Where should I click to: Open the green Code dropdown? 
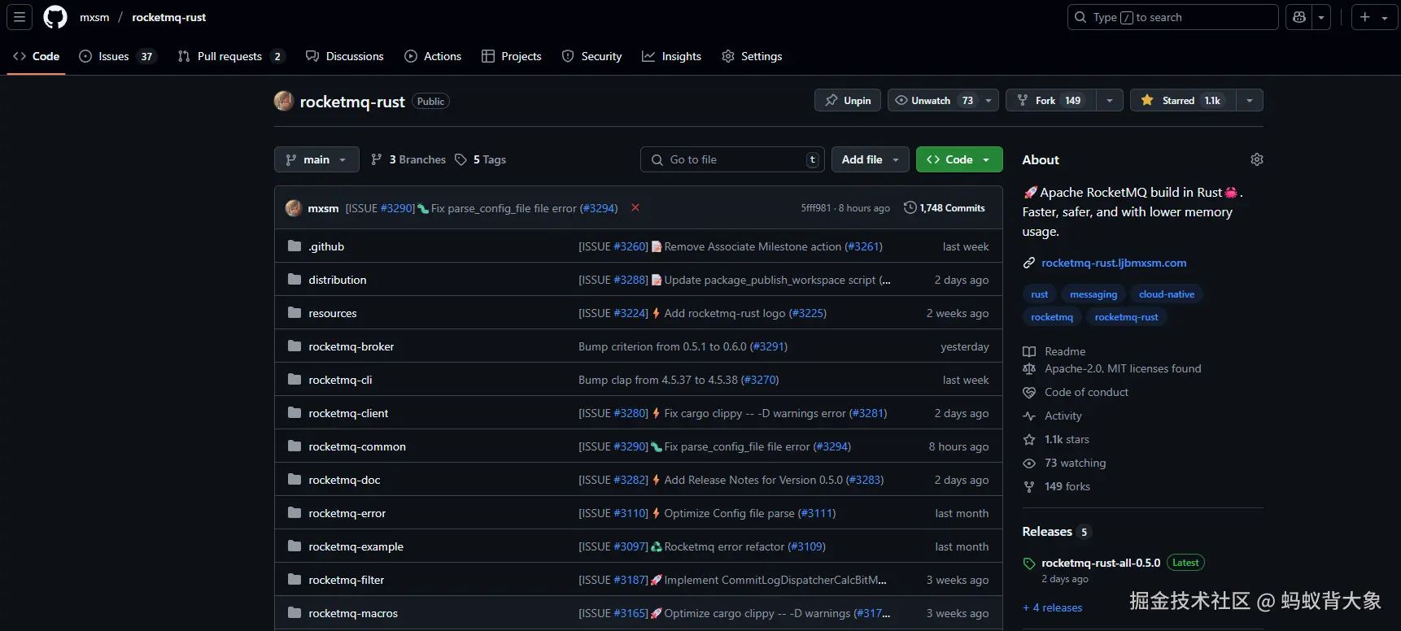(x=958, y=159)
